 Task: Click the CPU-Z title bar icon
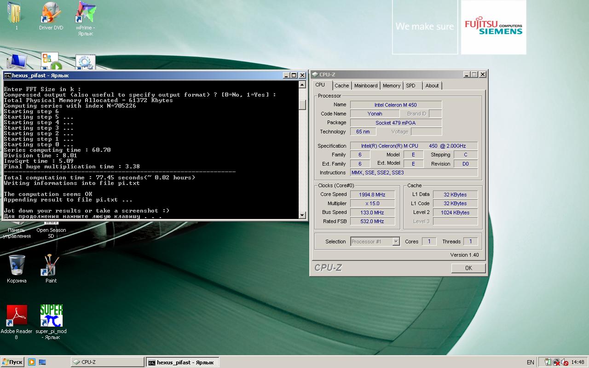[x=315, y=75]
